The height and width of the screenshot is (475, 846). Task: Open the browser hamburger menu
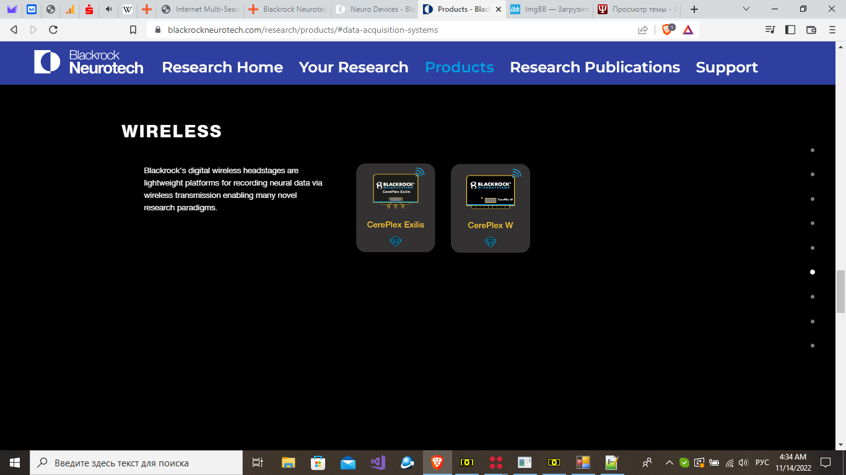point(832,30)
